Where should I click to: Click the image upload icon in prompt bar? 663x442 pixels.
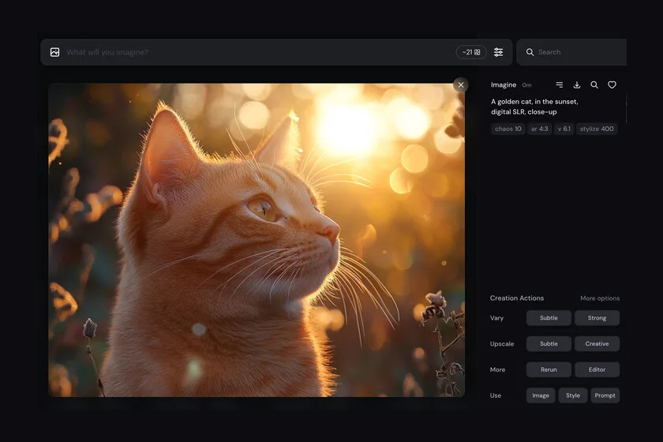tap(54, 52)
